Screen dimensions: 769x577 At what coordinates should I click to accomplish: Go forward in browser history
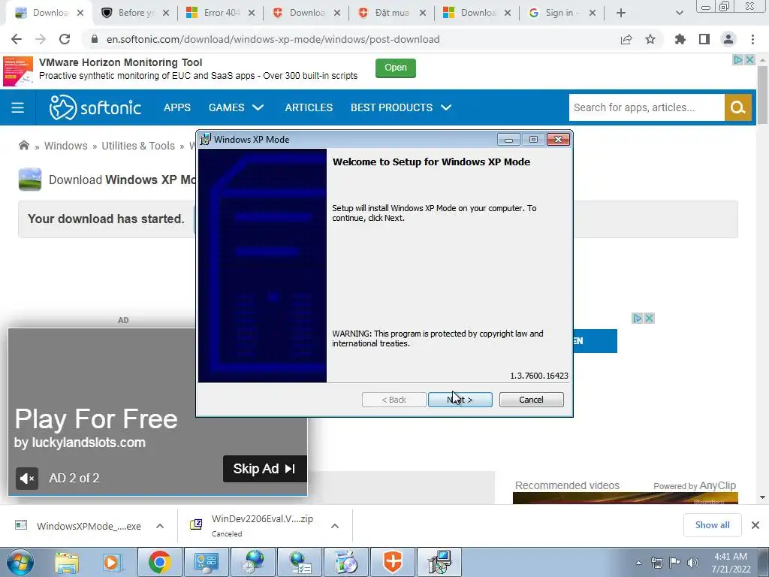click(41, 39)
